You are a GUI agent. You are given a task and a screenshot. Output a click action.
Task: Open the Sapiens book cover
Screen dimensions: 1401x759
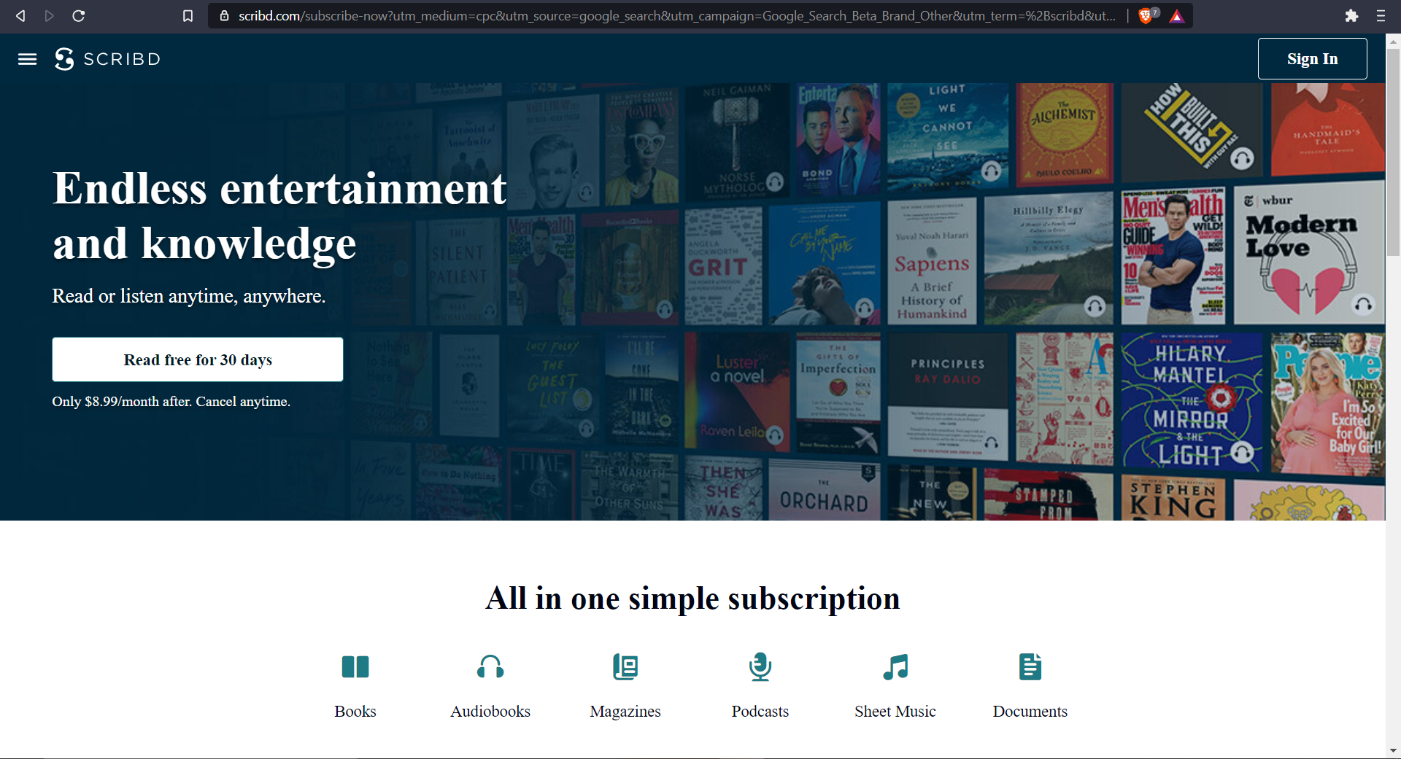click(x=932, y=262)
